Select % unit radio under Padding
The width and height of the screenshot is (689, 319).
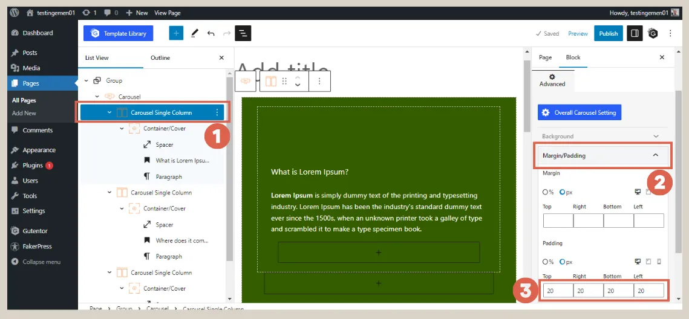(545, 262)
